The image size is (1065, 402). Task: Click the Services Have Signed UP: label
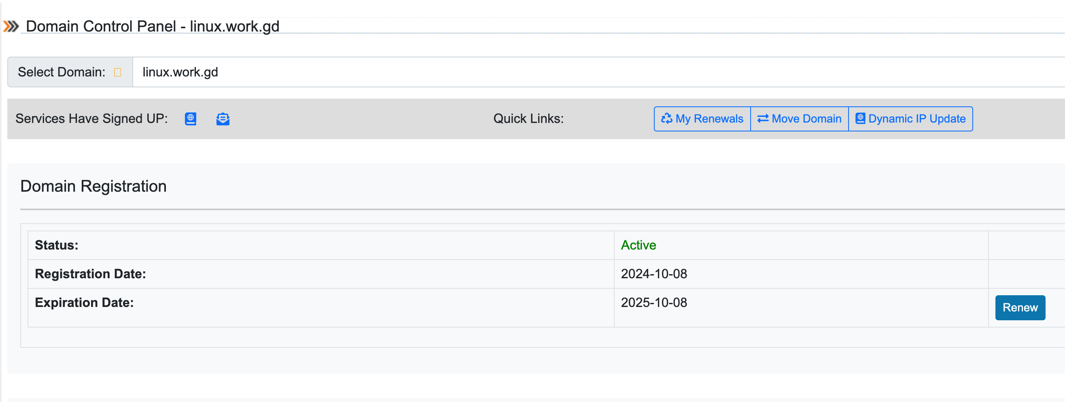pyautogui.click(x=91, y=119)
